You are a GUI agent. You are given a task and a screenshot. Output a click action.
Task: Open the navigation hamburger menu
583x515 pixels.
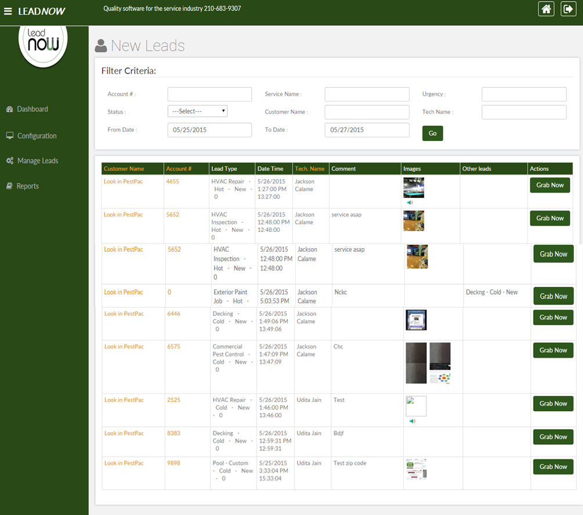coord(8,9)
